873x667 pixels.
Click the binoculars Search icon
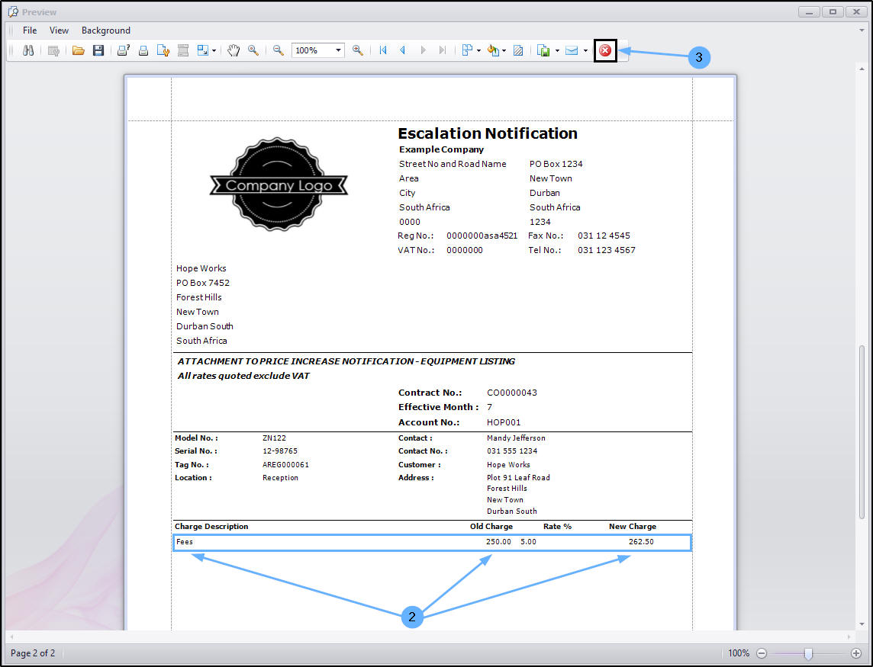point(28,50)
